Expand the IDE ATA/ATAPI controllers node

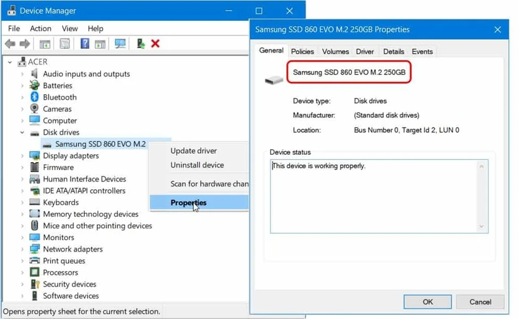tap(22, 191)
